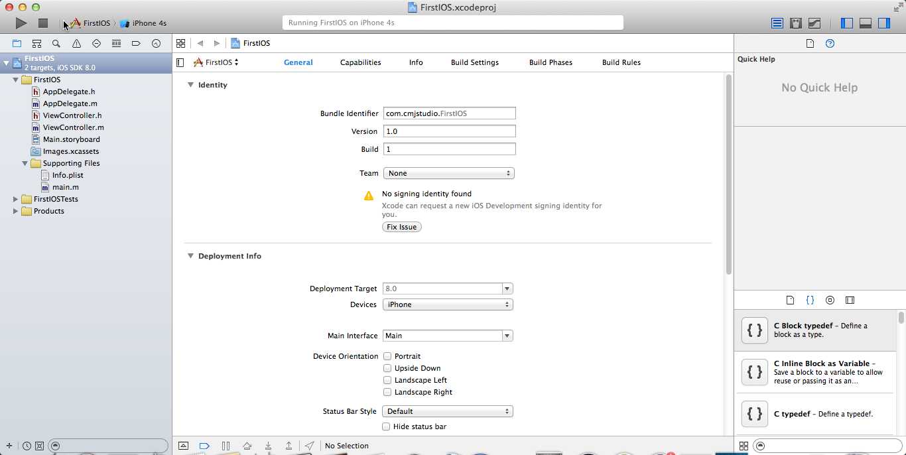Open the Team dropdown
Image resolution: width=906 pixels, height=455 pixels.
pos(448,173)
